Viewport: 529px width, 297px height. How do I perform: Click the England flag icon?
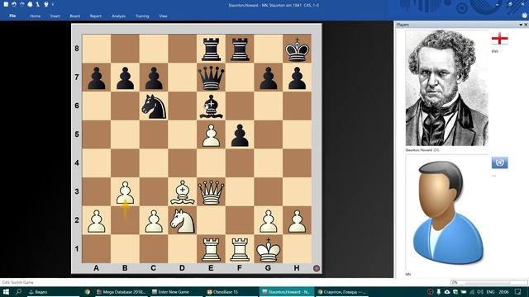(499, 39)
